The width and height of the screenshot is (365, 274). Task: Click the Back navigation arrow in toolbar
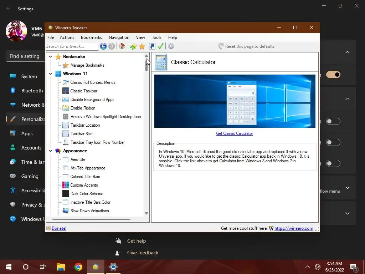103,46
